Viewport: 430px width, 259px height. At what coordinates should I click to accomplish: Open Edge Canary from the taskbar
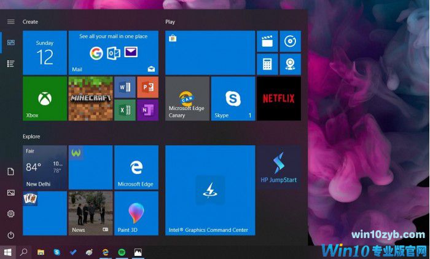[x=106, y=252]
